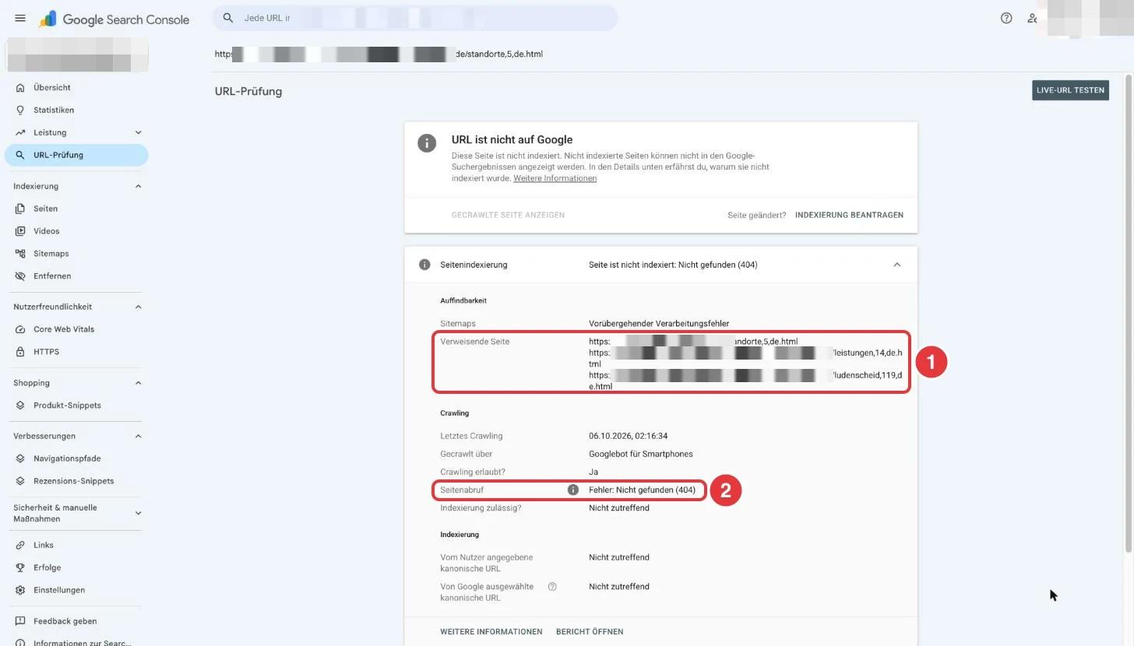The image size is (1134, 646).
Task: Click BERICHT ÖFFNEN
Action: pos(590,632)
